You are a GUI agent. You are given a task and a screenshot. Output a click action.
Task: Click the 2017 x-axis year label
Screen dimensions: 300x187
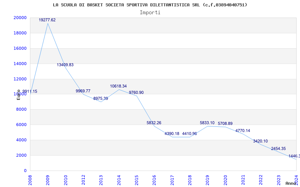point(172,180)
